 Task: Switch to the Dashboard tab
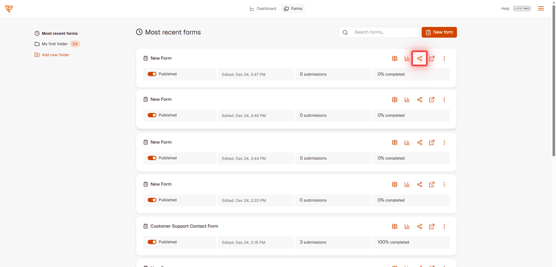pos(263,8)
